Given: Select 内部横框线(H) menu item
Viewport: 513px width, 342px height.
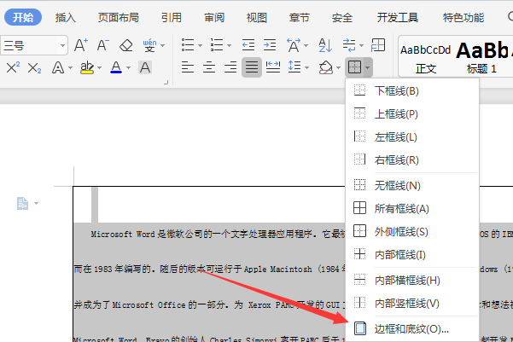Looking at the screenshot, I should [412, 281].
